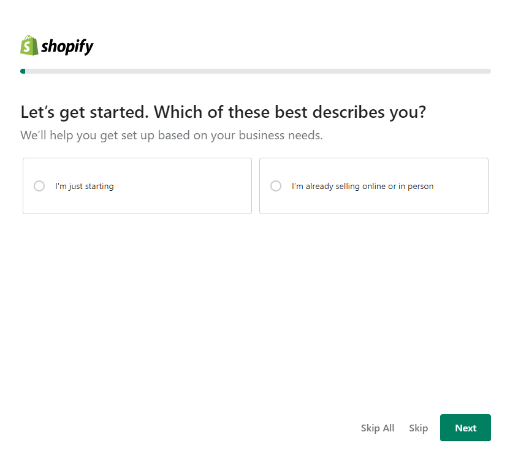Click the filled portion of the progress indicator

click(x=23, y=71)
